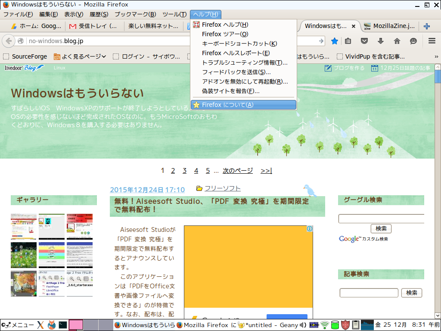Click the page vertical scrollbar thumb
This screenshot has width=441, height=331.
tap(438, 77)
